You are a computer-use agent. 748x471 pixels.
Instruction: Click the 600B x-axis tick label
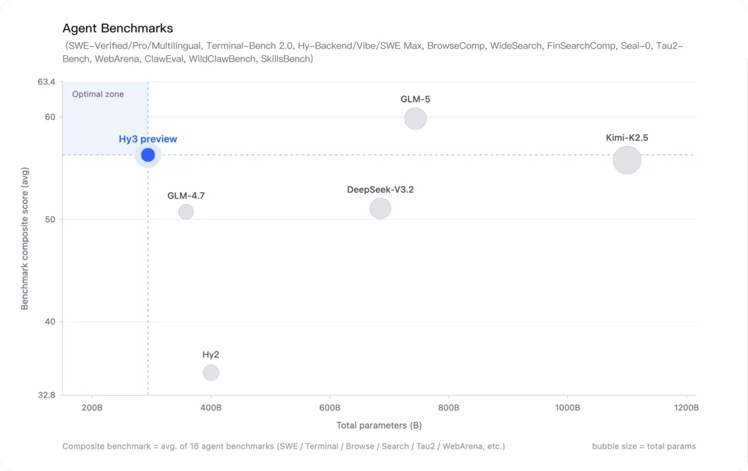[330, 408]
